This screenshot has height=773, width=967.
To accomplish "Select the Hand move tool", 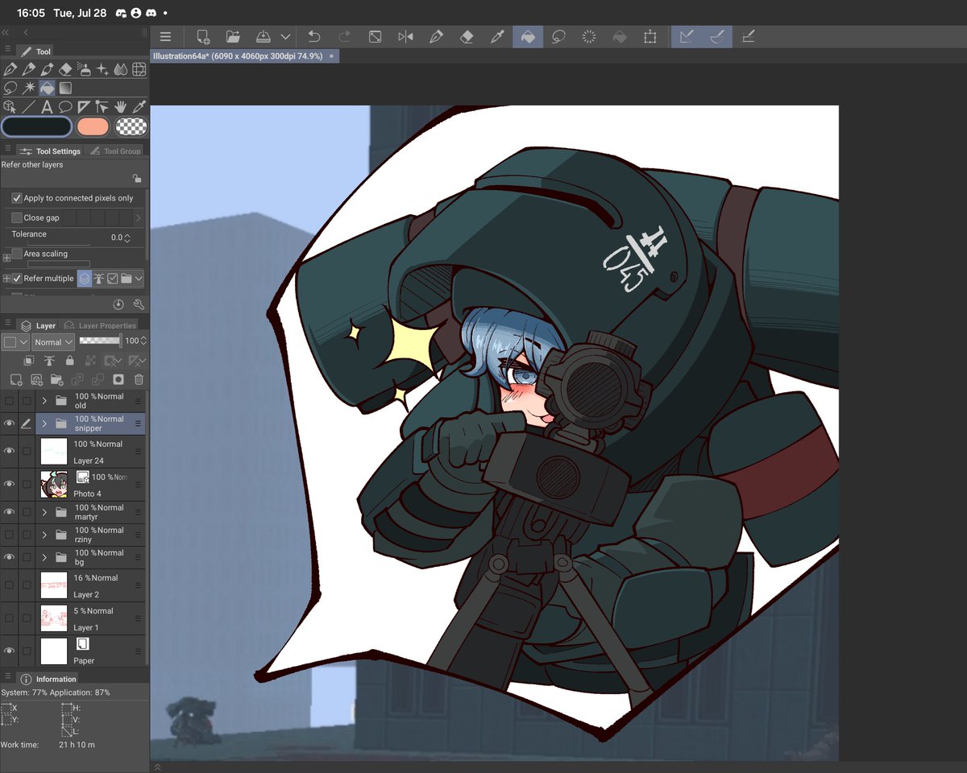I will click(x=121, y=106).
